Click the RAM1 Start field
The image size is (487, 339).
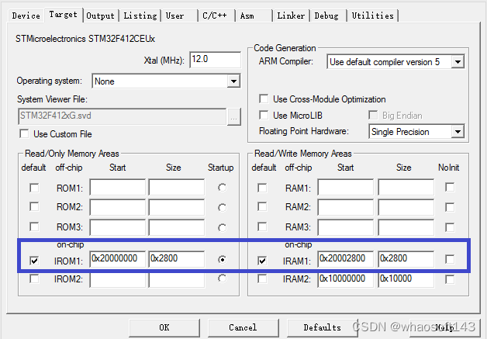coord(345,187)
